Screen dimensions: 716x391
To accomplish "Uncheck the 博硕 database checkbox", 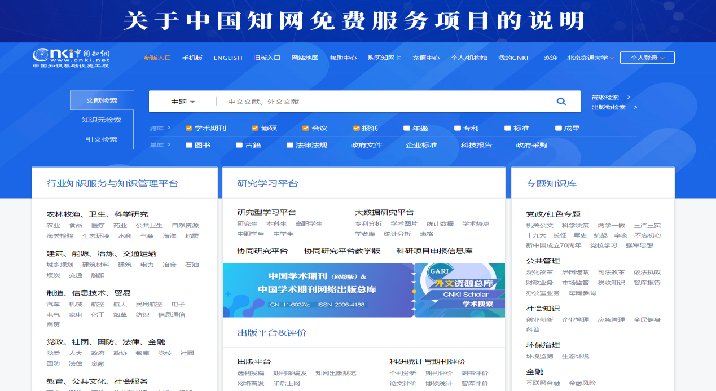I will [255, 128].
